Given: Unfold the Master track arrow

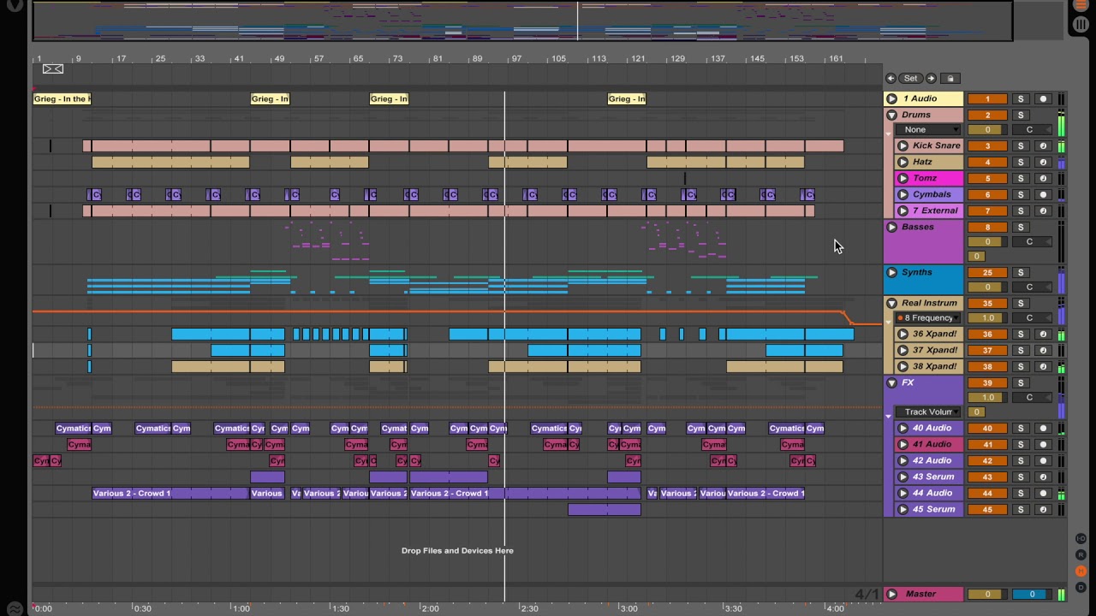Looking at the screenshot, I should click(x=891, y=594).
